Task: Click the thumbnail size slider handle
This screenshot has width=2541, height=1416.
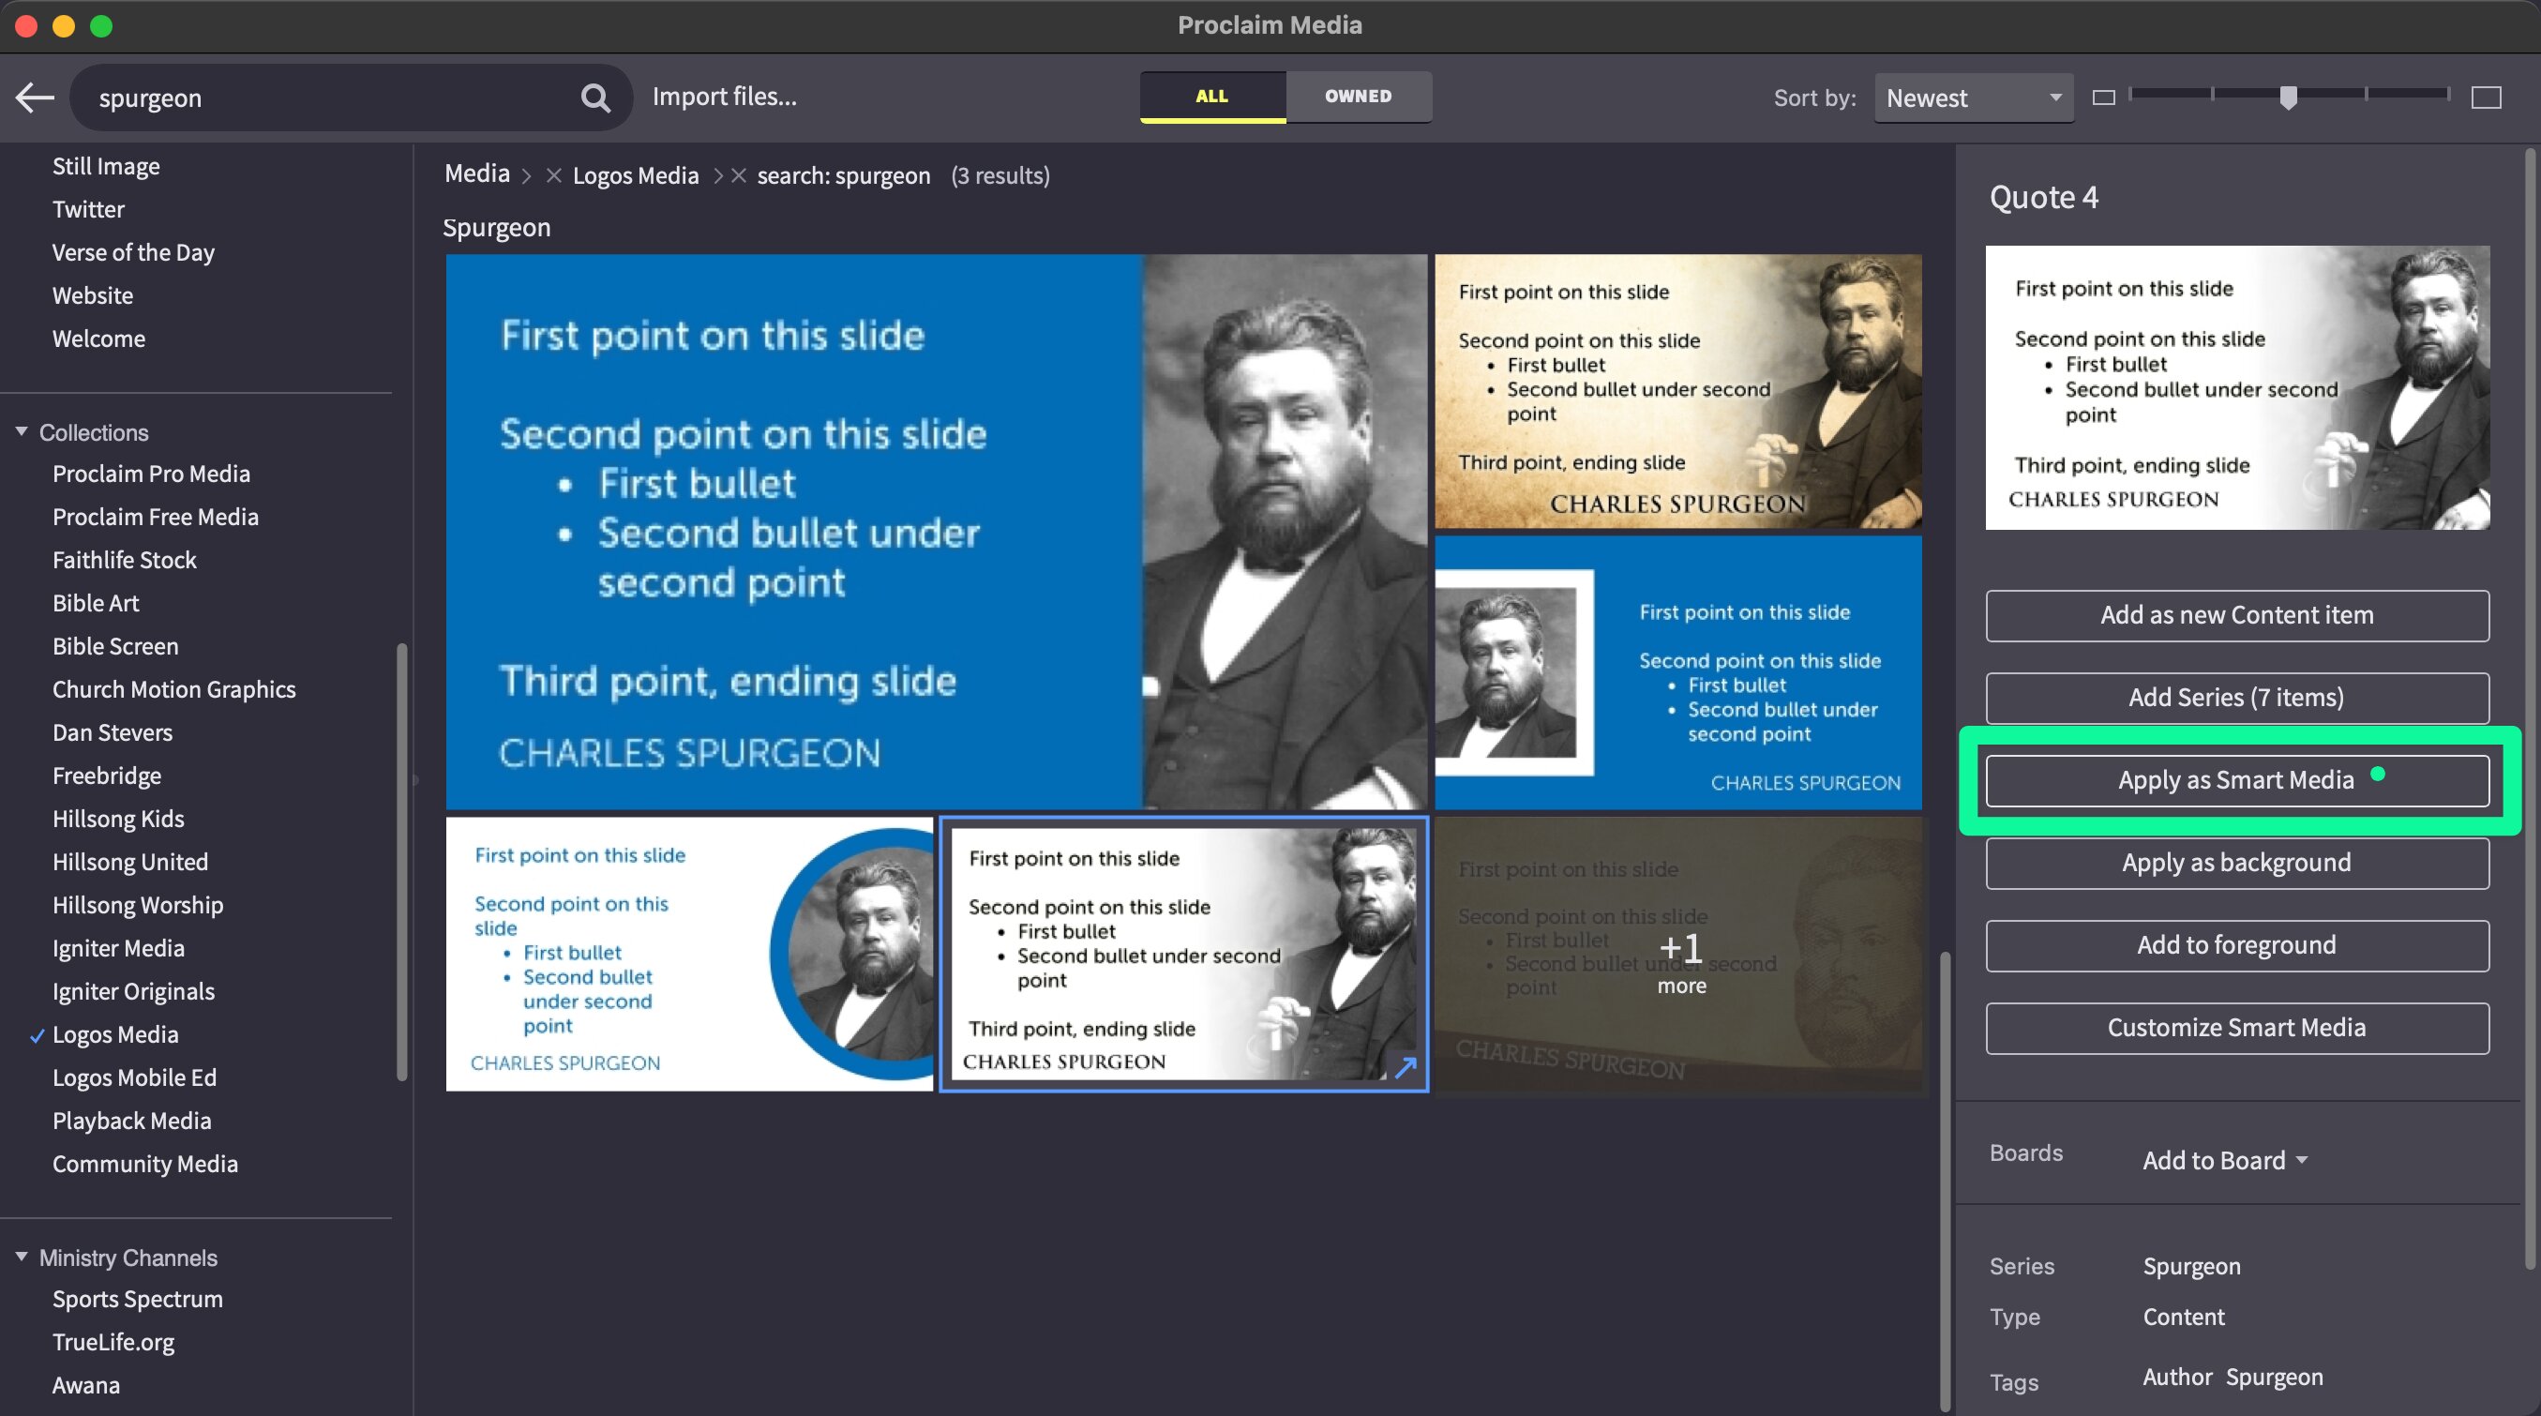Action: coord(2289,97)
